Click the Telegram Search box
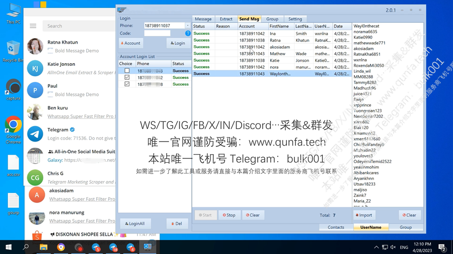453x254 pixels. point(79,26)
